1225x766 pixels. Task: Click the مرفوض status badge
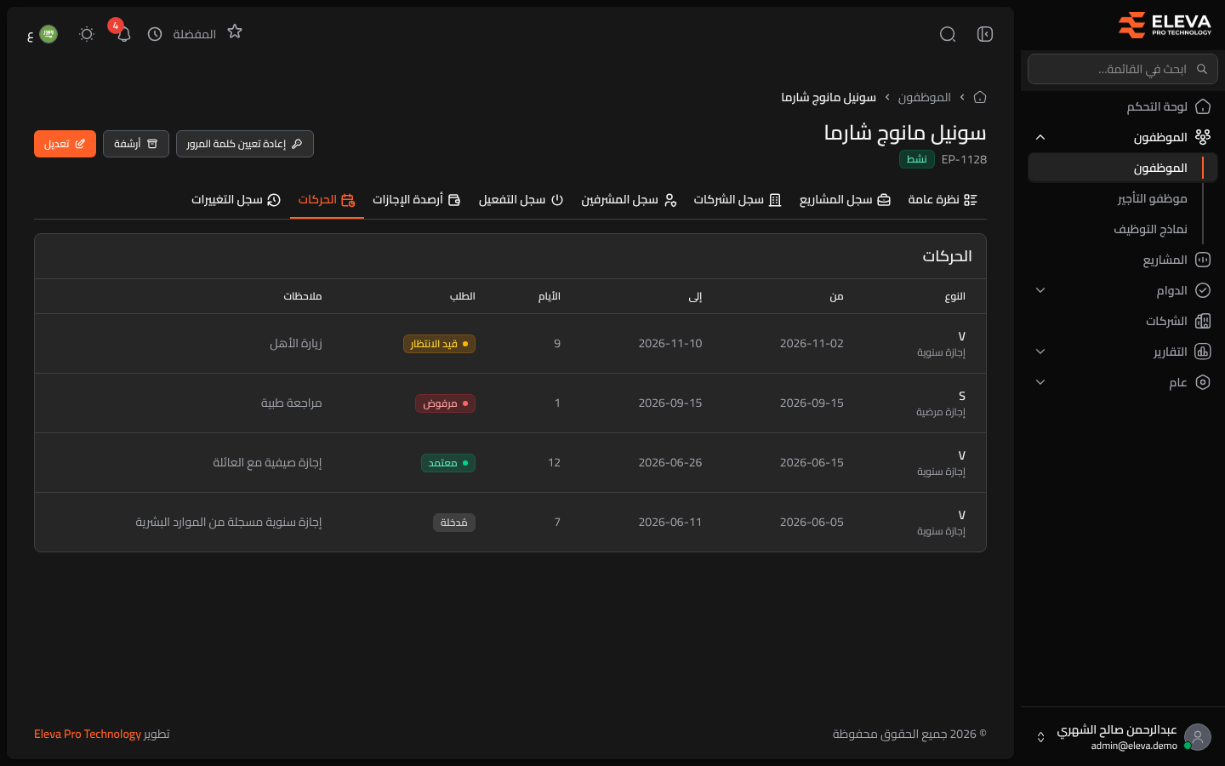click(x=445, y=403)
